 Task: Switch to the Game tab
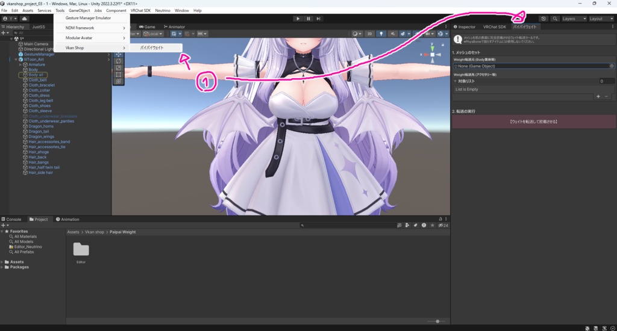tap(147, 26)
